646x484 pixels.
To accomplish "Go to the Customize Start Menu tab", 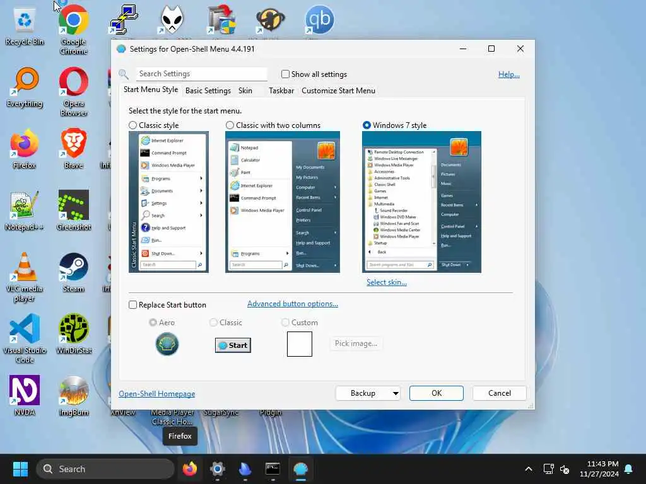I will tap(338, 91).
